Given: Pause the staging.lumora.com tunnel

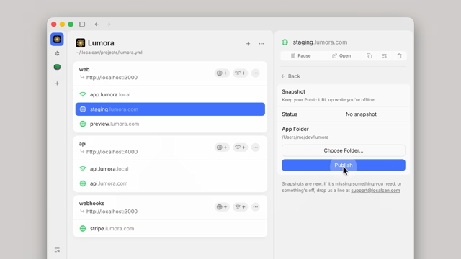Looking at the screenshot, I should pos(301,56).
